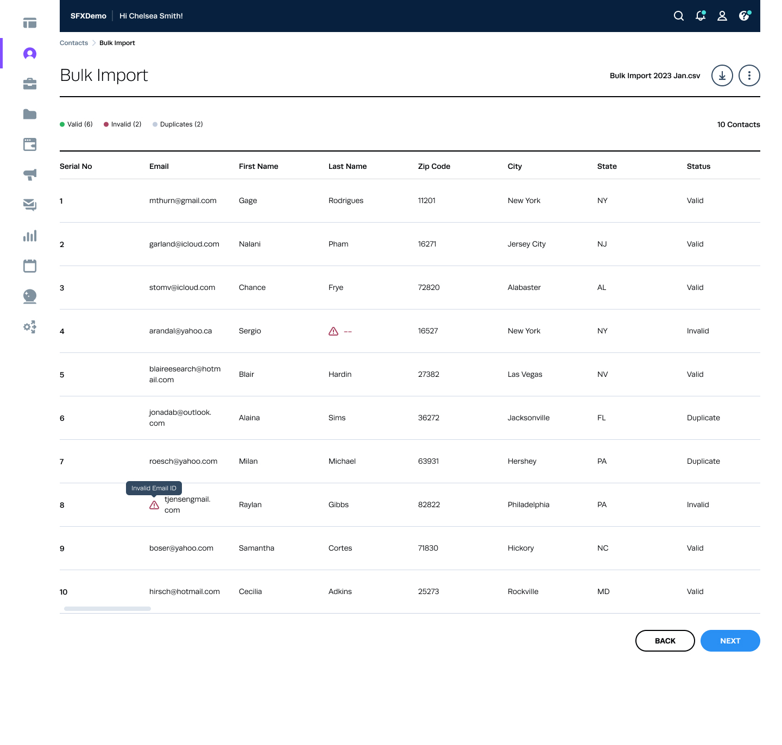Click the horizontal scrollbar under table
This screenshot has height=745, width=782.
pyautogui.click(x=108, y=609)
